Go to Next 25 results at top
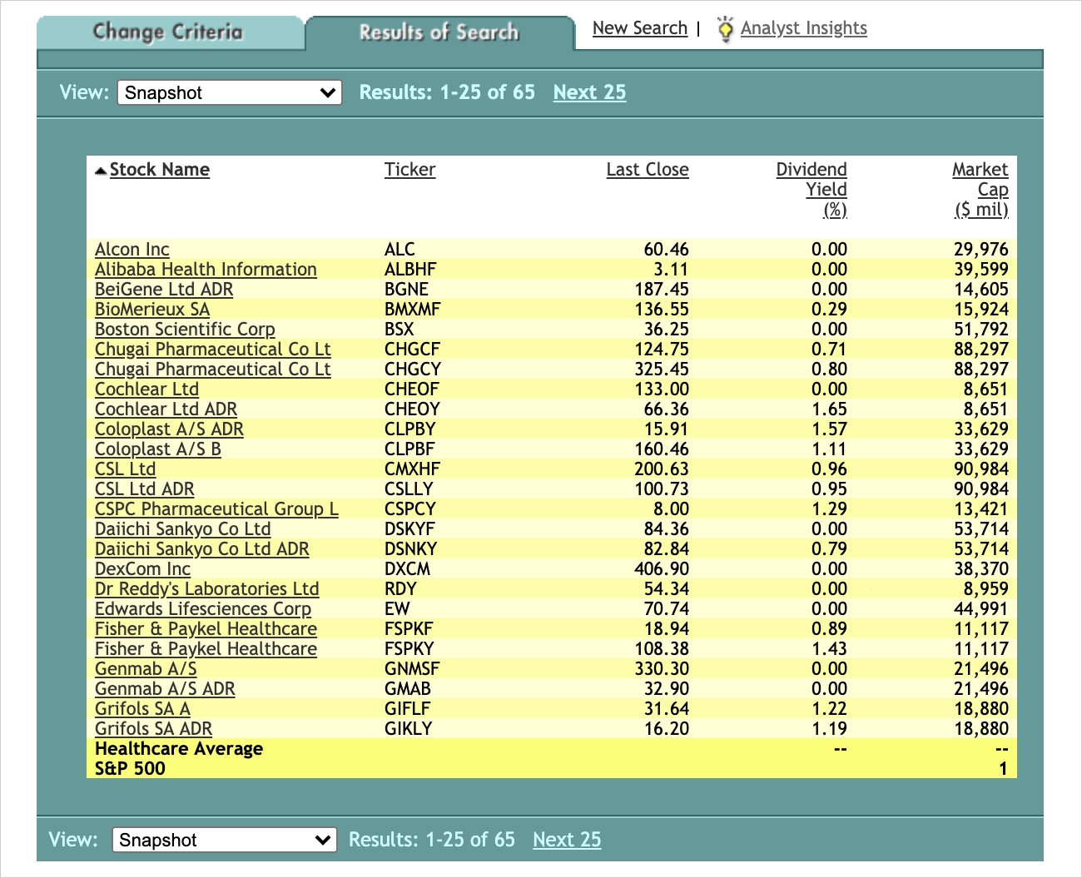The width and height of the screenshot is (1082, 878). click(589, 92)
